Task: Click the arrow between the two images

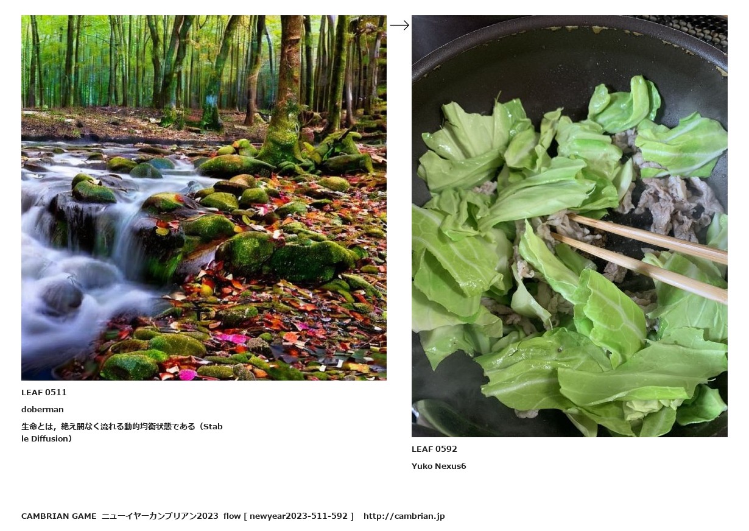Action: [x=399, y=25]
